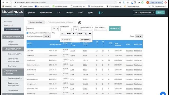The width and height of the screenshot is (169, 95).
Task: Reload the page with refresh icon
Action: point(11,2)
